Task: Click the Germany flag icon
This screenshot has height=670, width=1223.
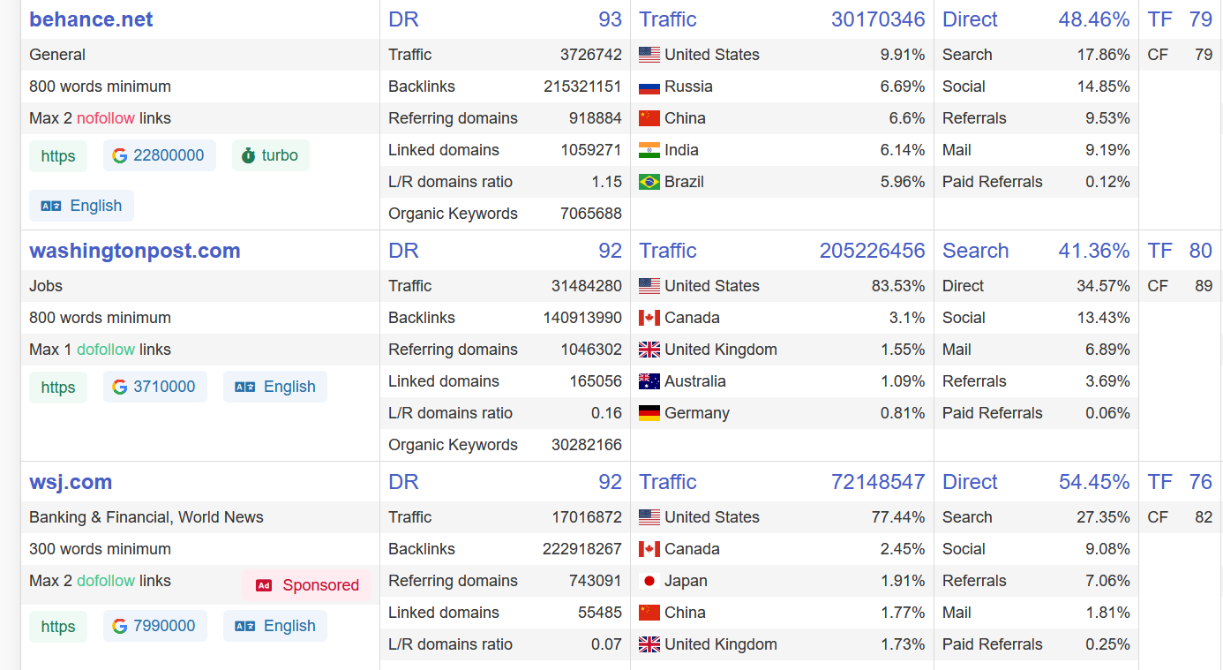Action: (649, 413)
